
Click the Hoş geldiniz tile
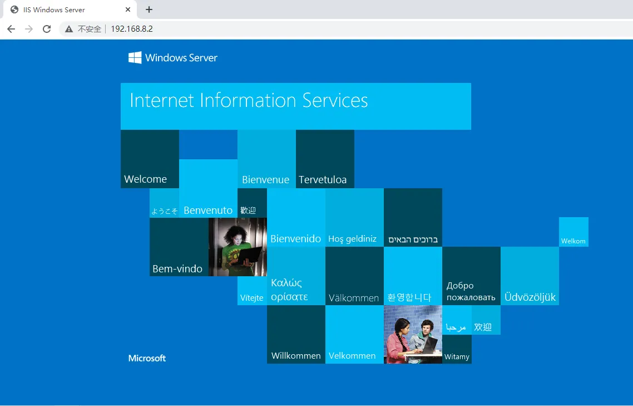[354, 217]
